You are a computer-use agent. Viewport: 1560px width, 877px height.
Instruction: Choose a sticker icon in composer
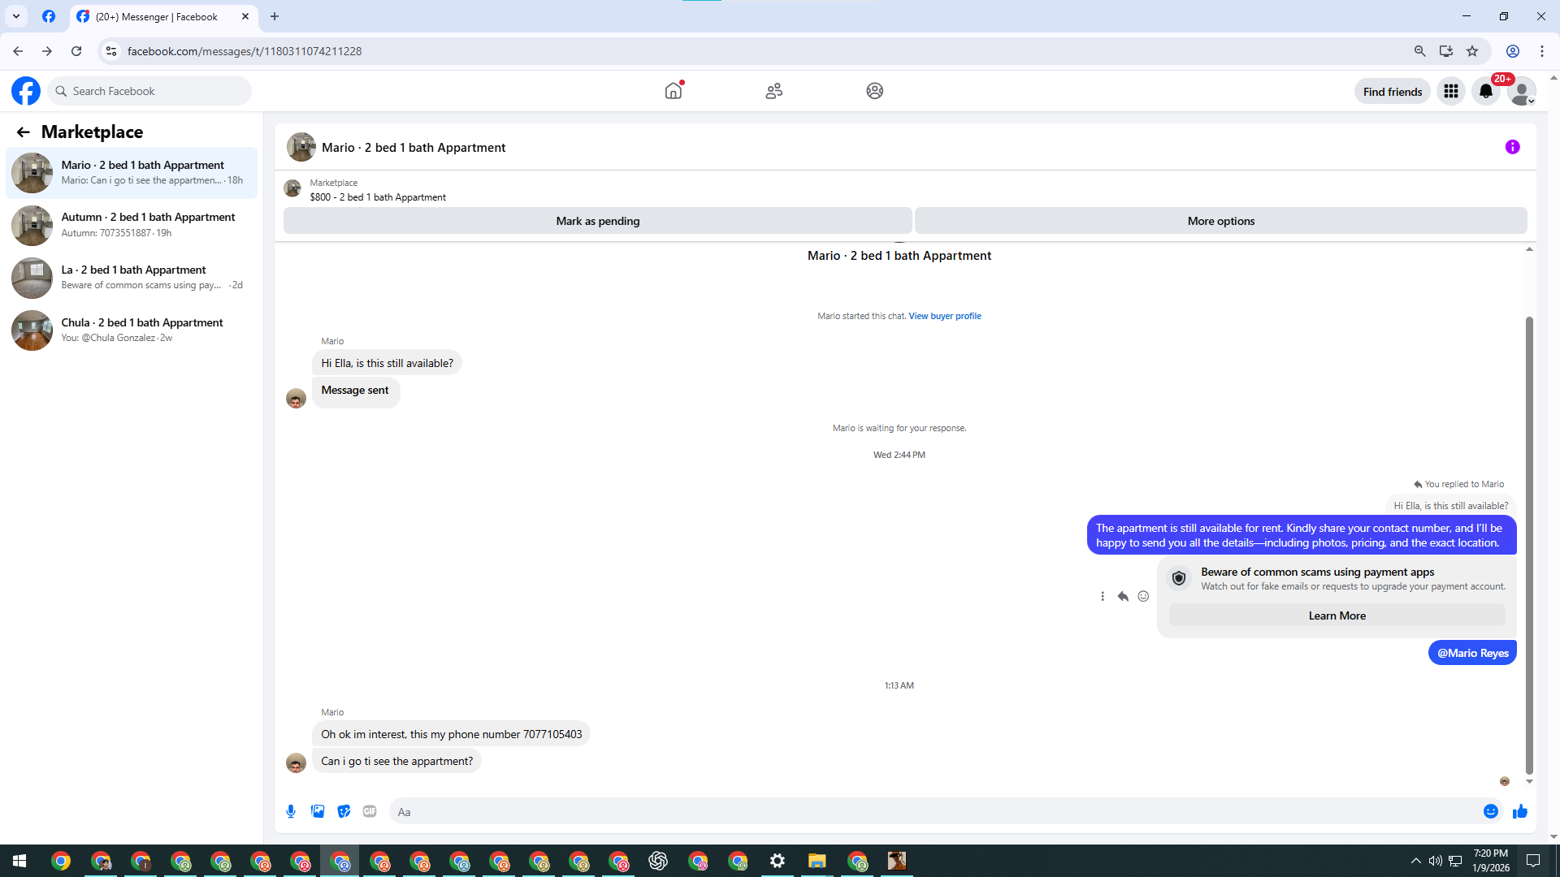tap(344, 811)
